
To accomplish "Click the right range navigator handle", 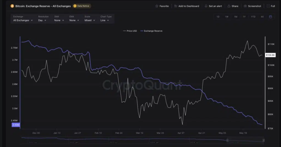I will 264,140.
